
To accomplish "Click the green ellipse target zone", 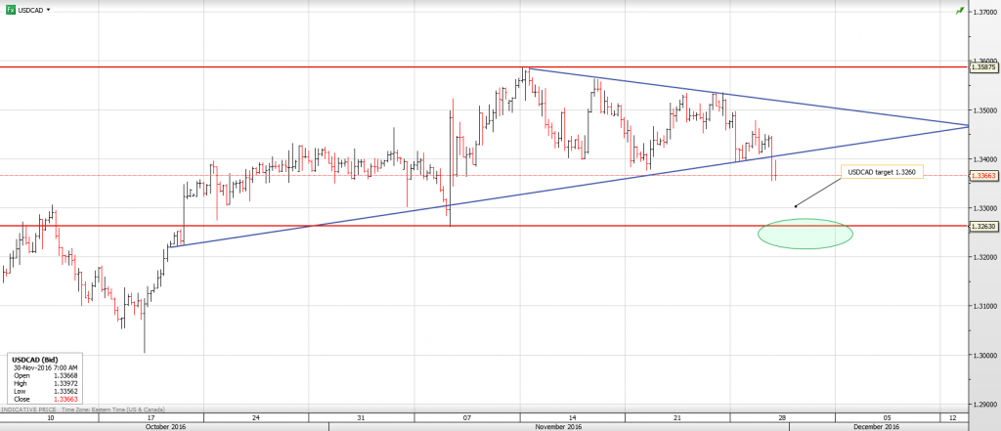I will [x=805, y=233].
